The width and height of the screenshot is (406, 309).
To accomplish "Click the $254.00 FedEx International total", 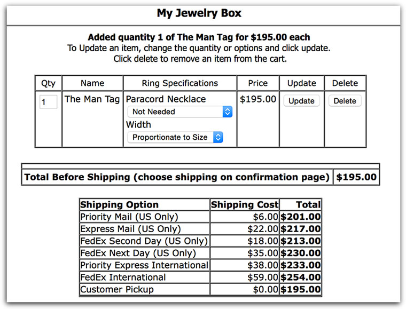I will 301,277.
